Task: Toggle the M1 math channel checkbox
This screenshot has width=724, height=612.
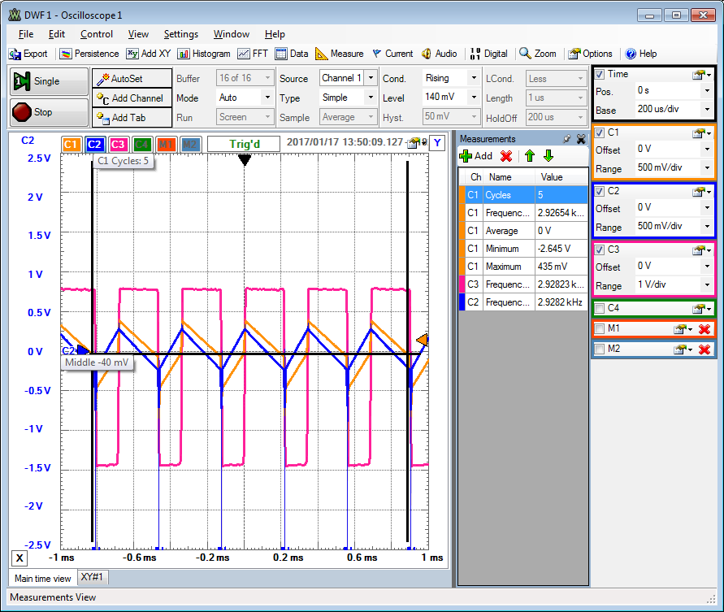Action: coord(600,328)
